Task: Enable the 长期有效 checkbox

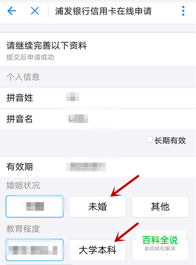Action: pos(149,140)
